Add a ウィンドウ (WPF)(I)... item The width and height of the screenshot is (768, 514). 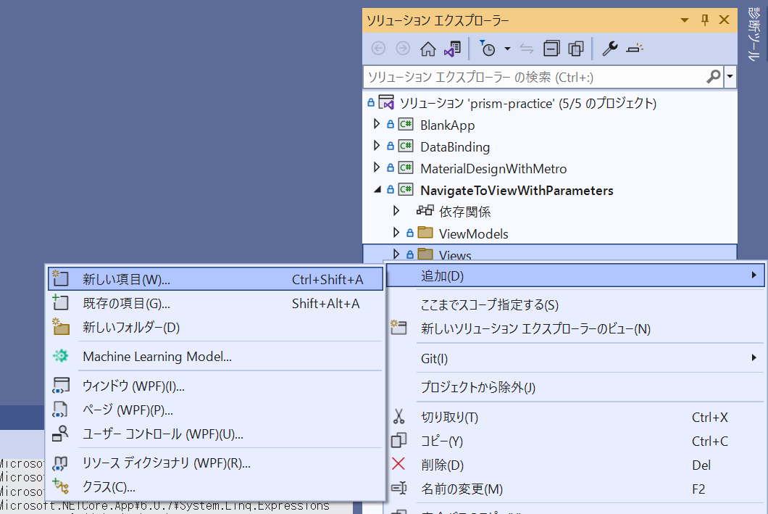(215, 386)
